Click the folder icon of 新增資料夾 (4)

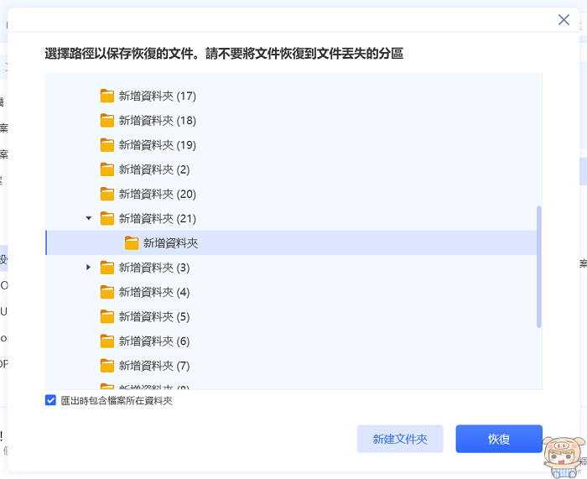[x=106, y=292]
